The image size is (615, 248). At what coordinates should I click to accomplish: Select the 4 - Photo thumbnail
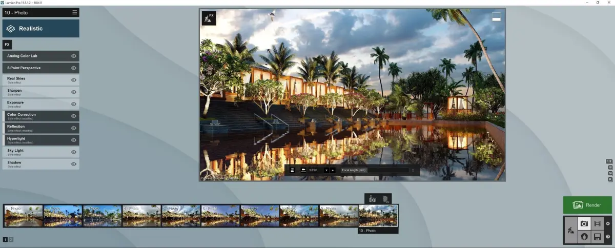(142, 216)
